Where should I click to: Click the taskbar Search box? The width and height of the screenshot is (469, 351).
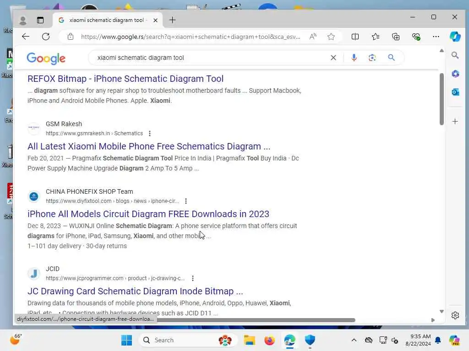pyautogui.click(x=188, y=340)
